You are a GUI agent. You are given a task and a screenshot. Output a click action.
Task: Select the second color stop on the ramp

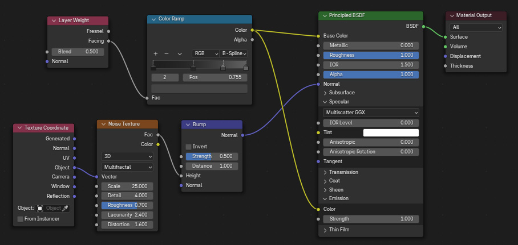[x=193, y=68]
